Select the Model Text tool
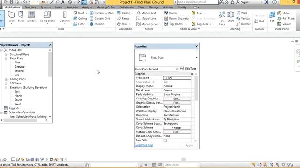300x168 pixels. pos(146,13)
